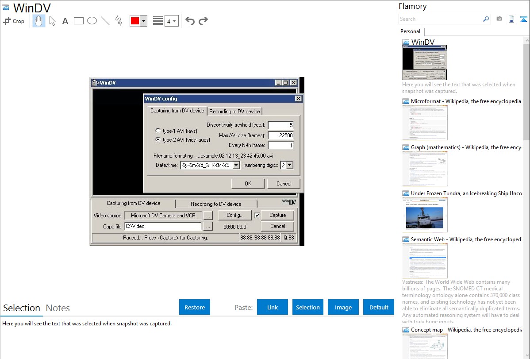The width and height of the screenshot is (530, 359).
Task: Pick the ellipse shape tool
Action: click(x=92, y=21)
